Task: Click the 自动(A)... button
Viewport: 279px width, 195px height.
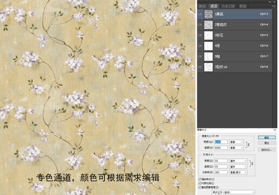Action: tap(267, 149)
